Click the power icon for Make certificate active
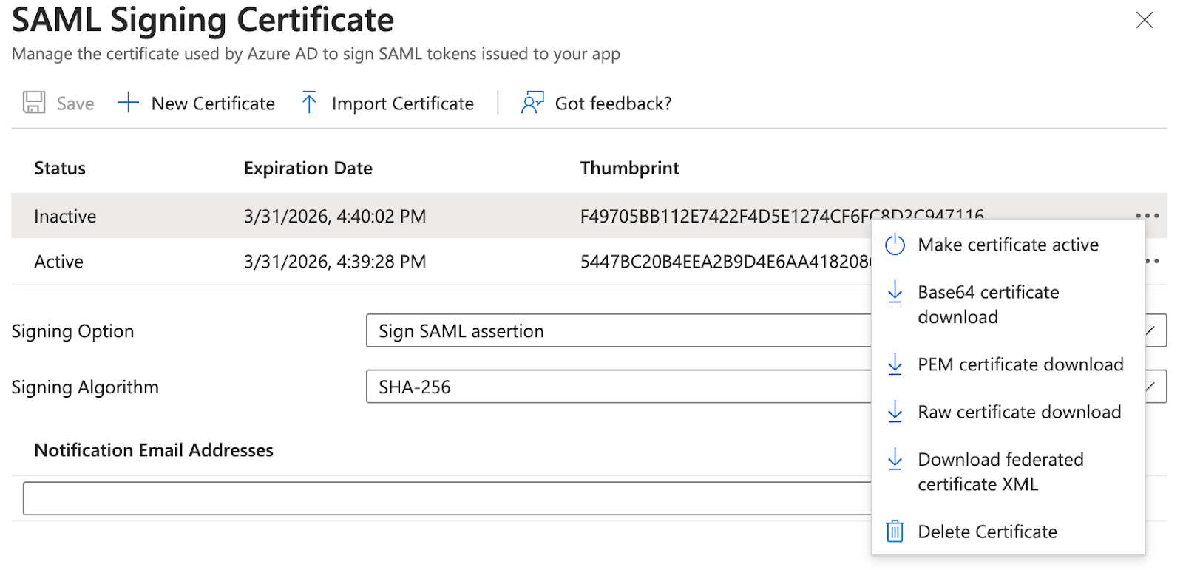 (895, 245)
